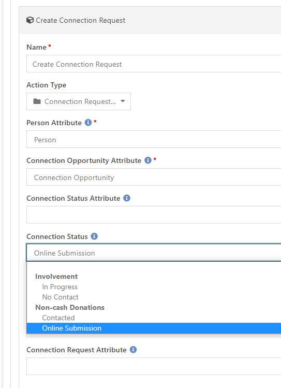281x388 pixels.
Task: Open the Connection Request Attribute dropdown
Action: 154,366
